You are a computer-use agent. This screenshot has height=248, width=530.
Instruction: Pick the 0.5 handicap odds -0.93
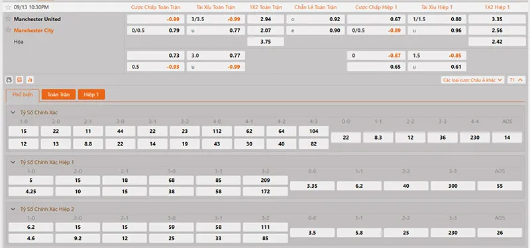click(156, 67)
